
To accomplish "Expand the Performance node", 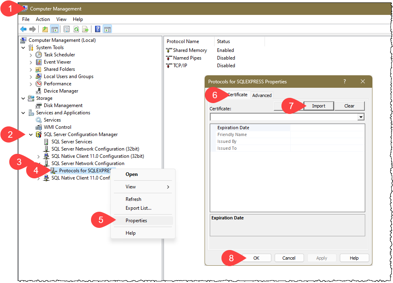I will pyautogui.click(x=31, y=84).
